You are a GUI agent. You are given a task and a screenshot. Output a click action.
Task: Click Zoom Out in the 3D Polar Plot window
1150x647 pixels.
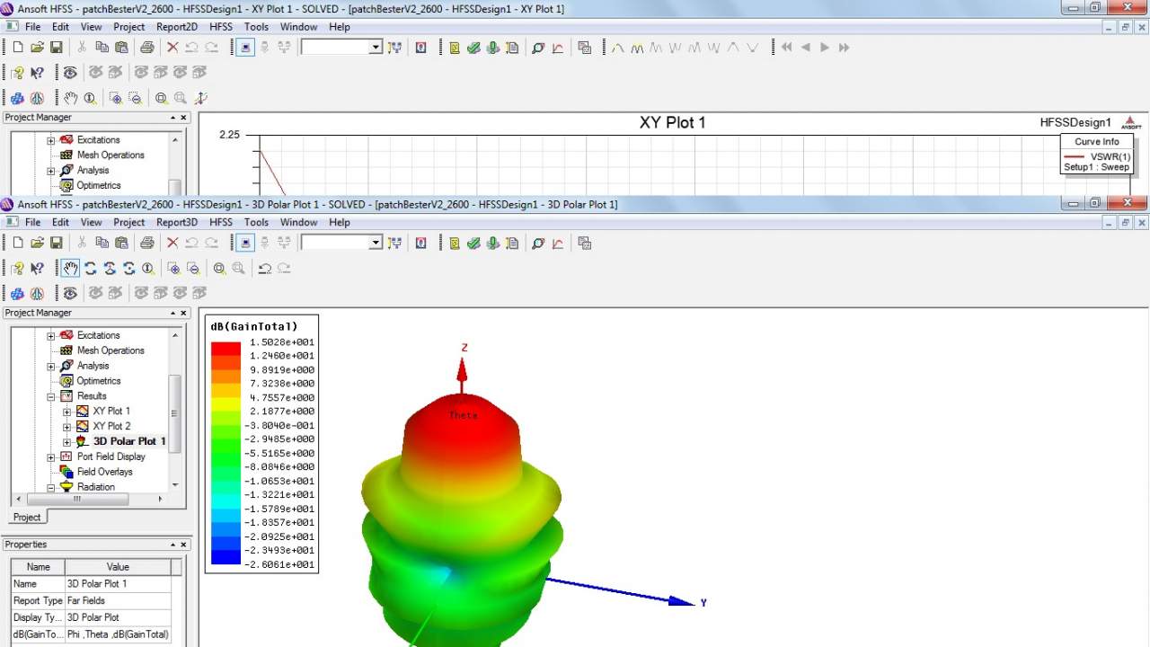[192, 268]
